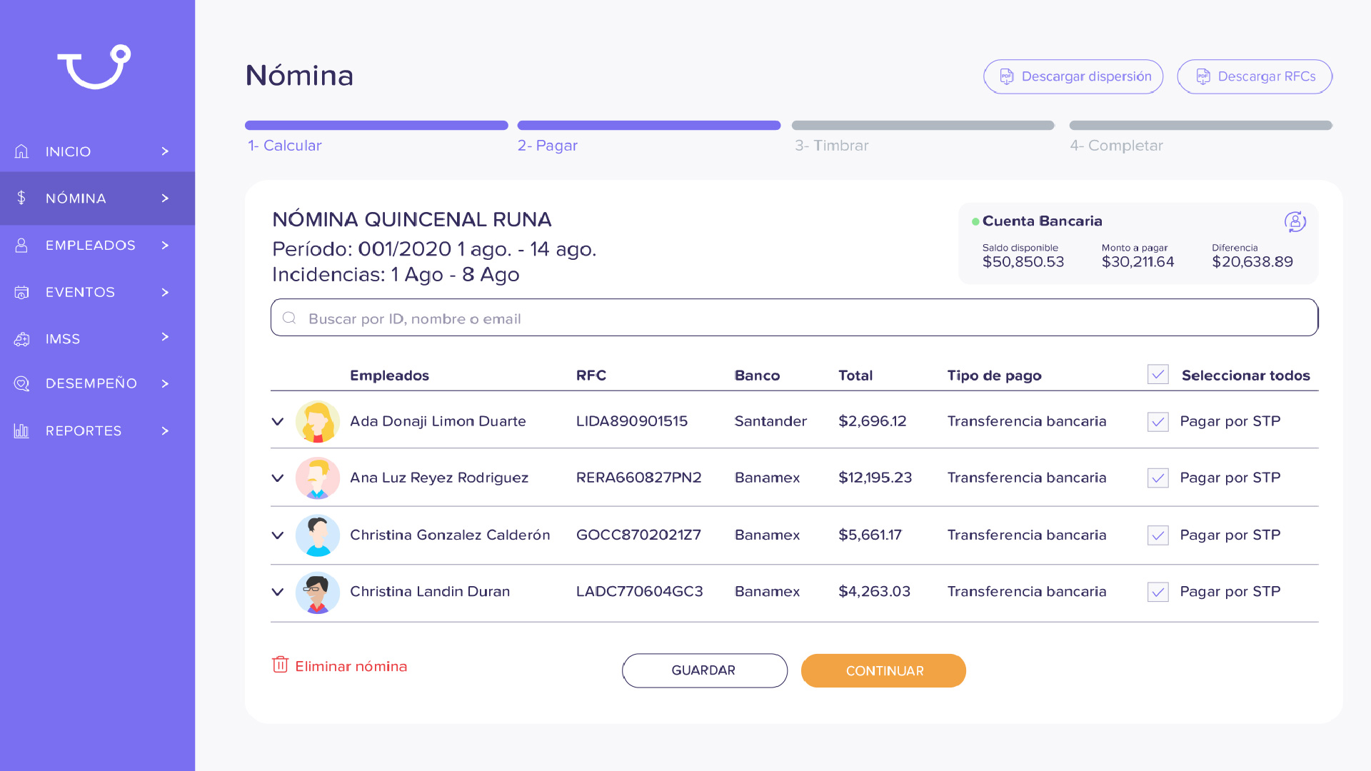Click the 1- Calcular progress bar

pyautogui.click(x=376, y=126)
